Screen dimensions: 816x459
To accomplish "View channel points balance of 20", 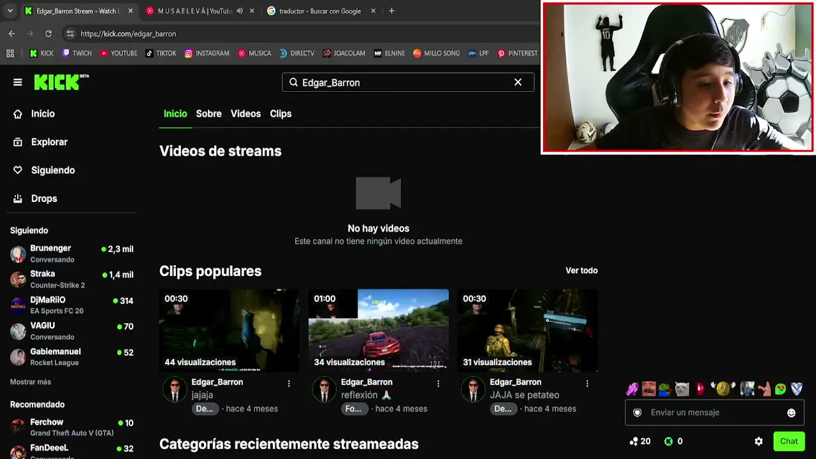I will [x=639, y=441].
